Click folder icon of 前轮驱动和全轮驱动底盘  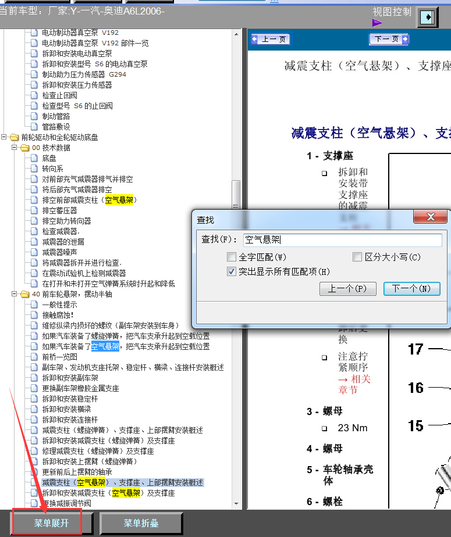coord(15,137)
